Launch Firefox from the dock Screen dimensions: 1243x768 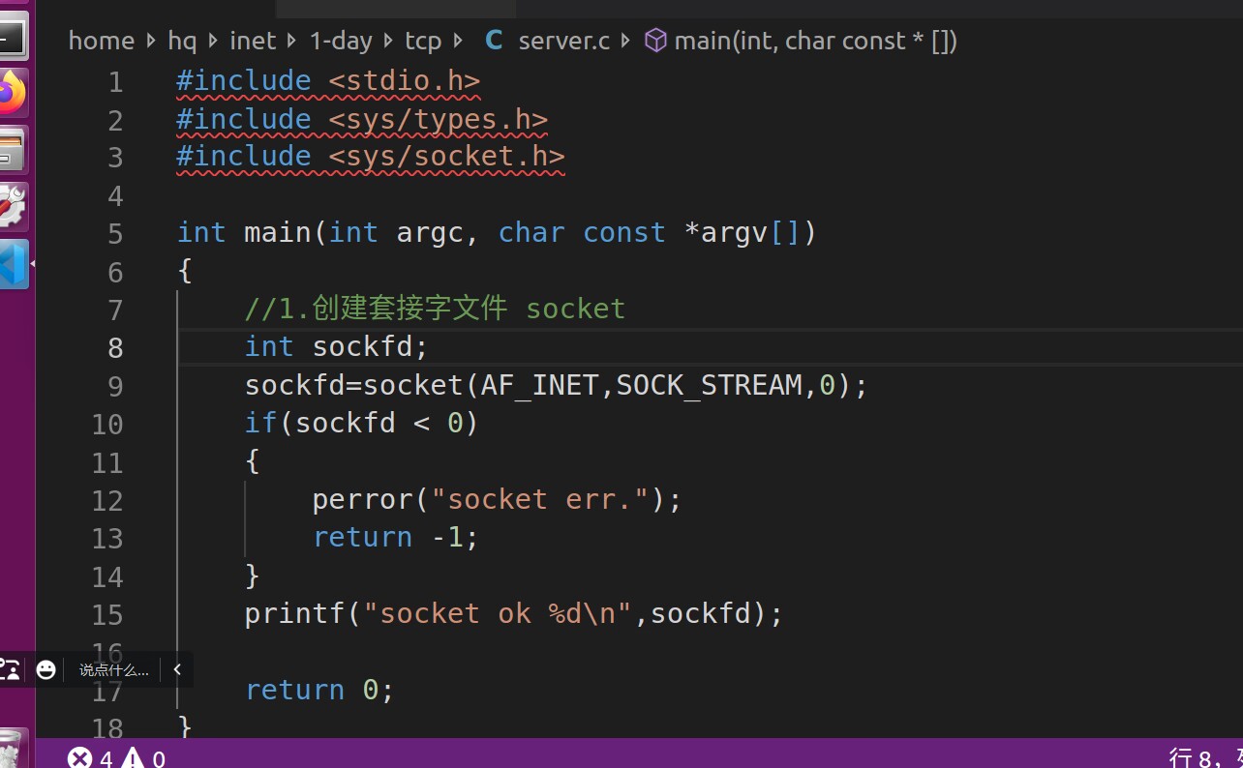pos(13,93)
